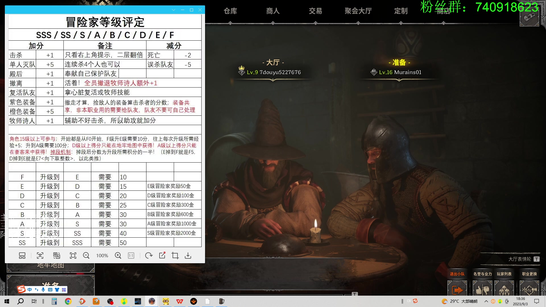Open Windows search from taskbar
The height and width of the screenshot is (307, 546).
pyautogui.click(x=20, y=301)
